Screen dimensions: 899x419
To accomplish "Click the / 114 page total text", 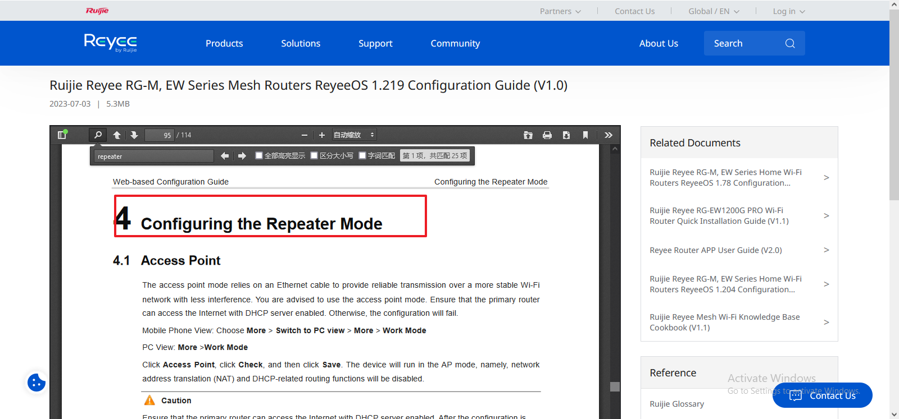I will point(184,135).
